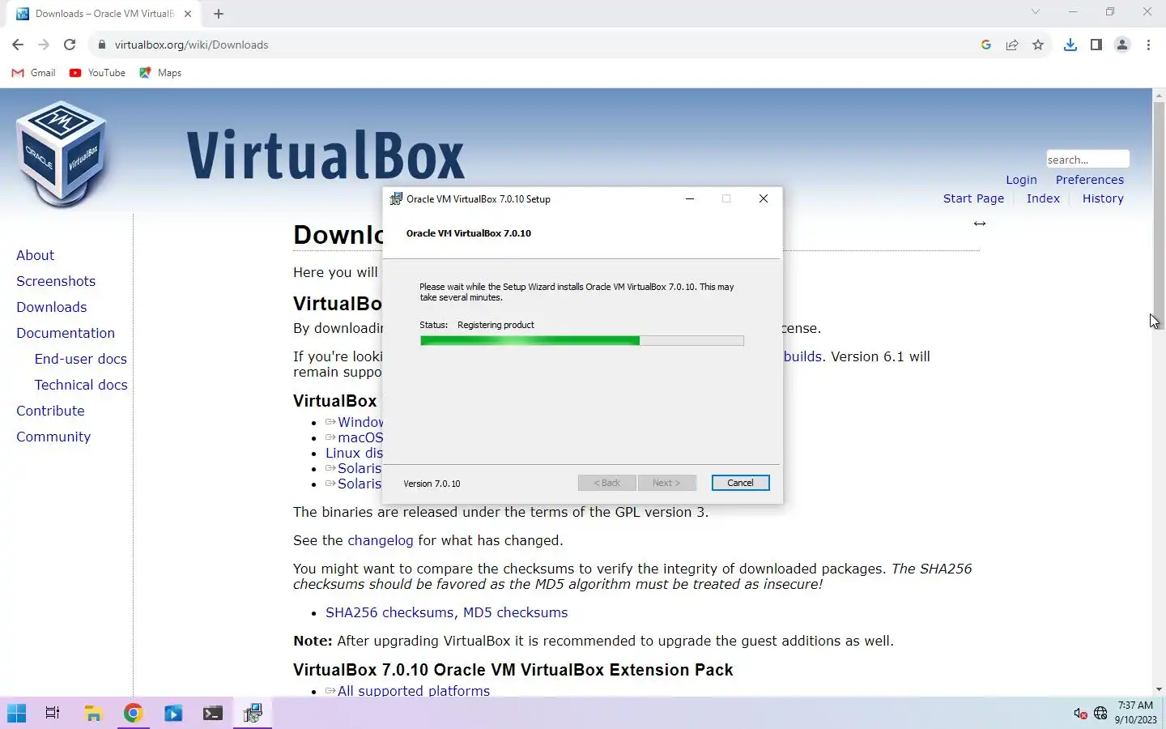The width and height of the screenshot is (1166, 729).
Task: Go to Start Page link
Action: 973,198
